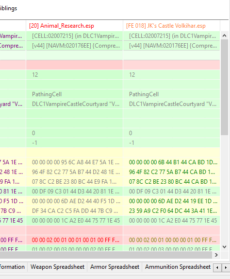Click the tab-strip scroll left arrow

[x=217, y=267]
